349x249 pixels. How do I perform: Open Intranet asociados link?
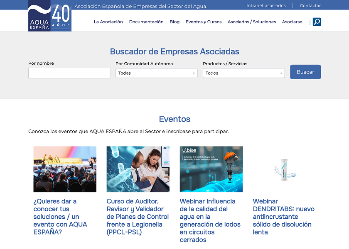pyautogui.click(x=266, y=6)
